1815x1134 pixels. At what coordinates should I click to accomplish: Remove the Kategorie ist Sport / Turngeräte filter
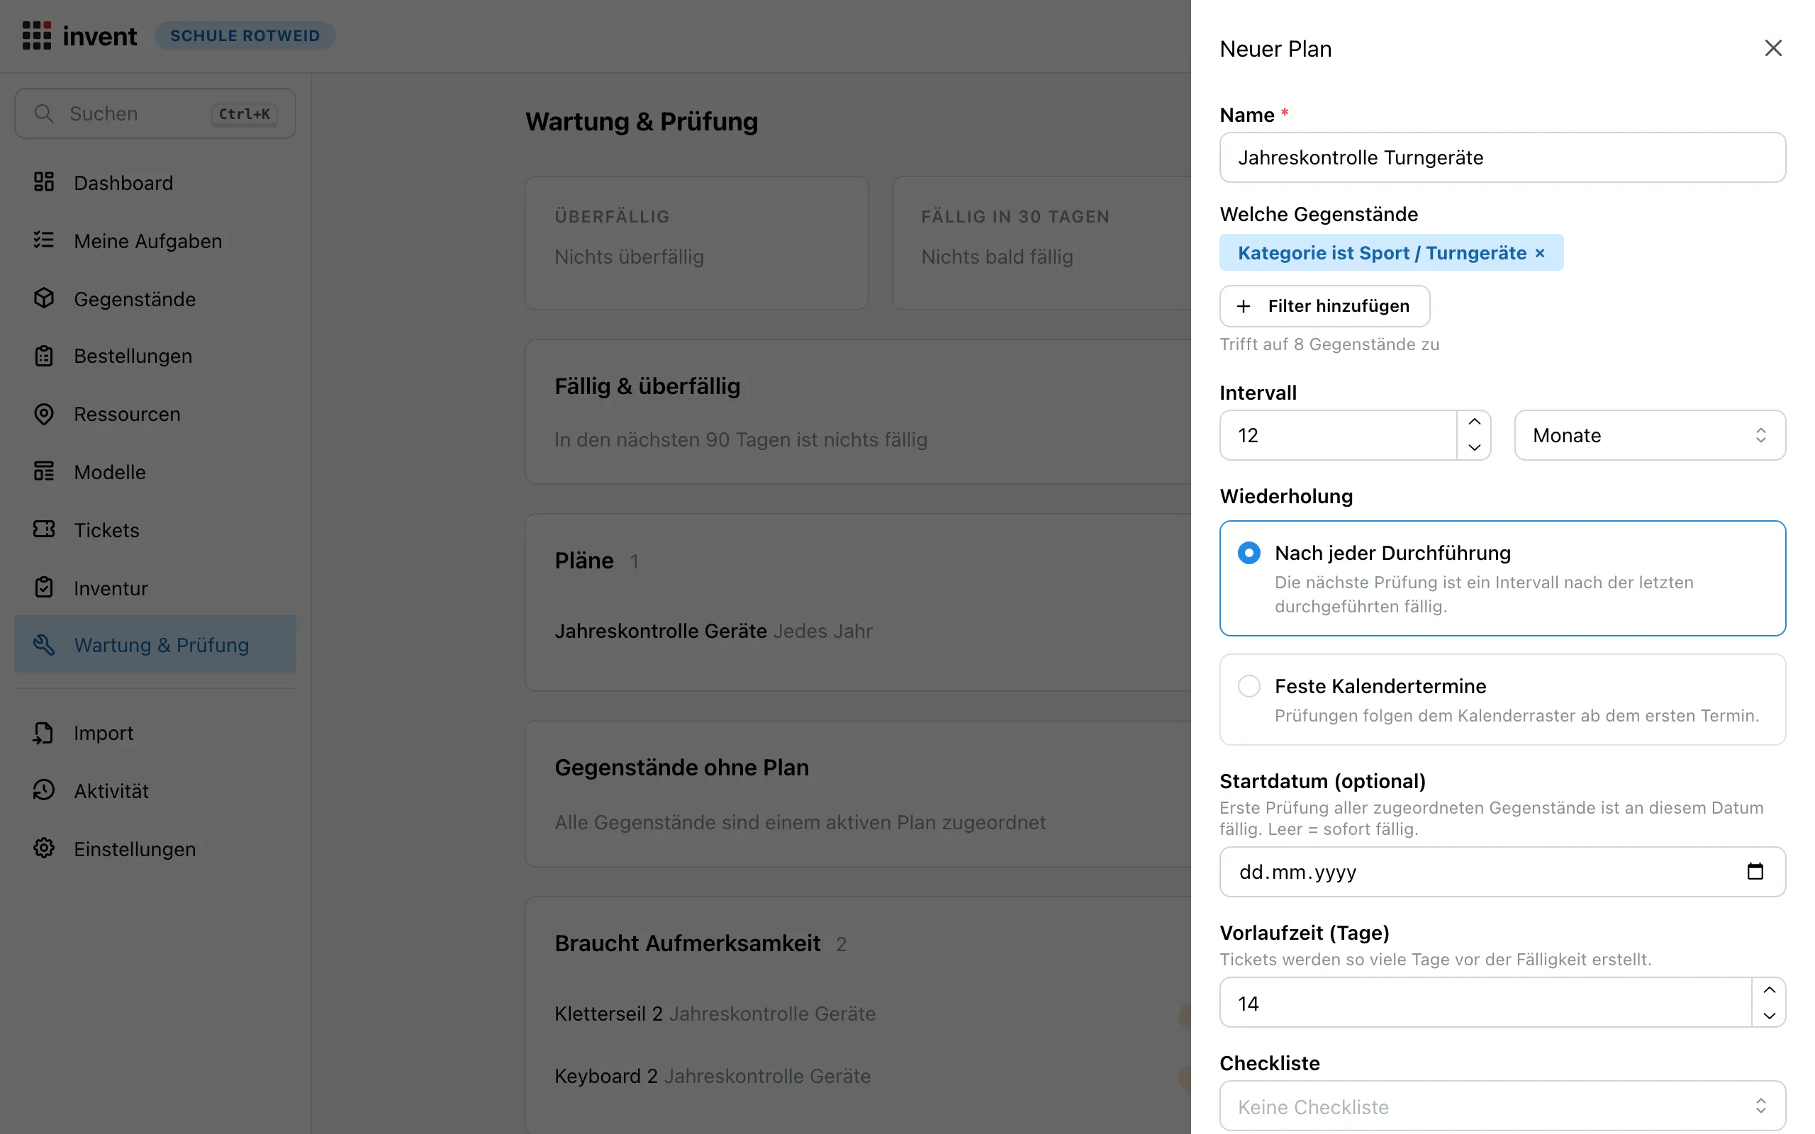pyautogui.click(x=1540, y=254)
